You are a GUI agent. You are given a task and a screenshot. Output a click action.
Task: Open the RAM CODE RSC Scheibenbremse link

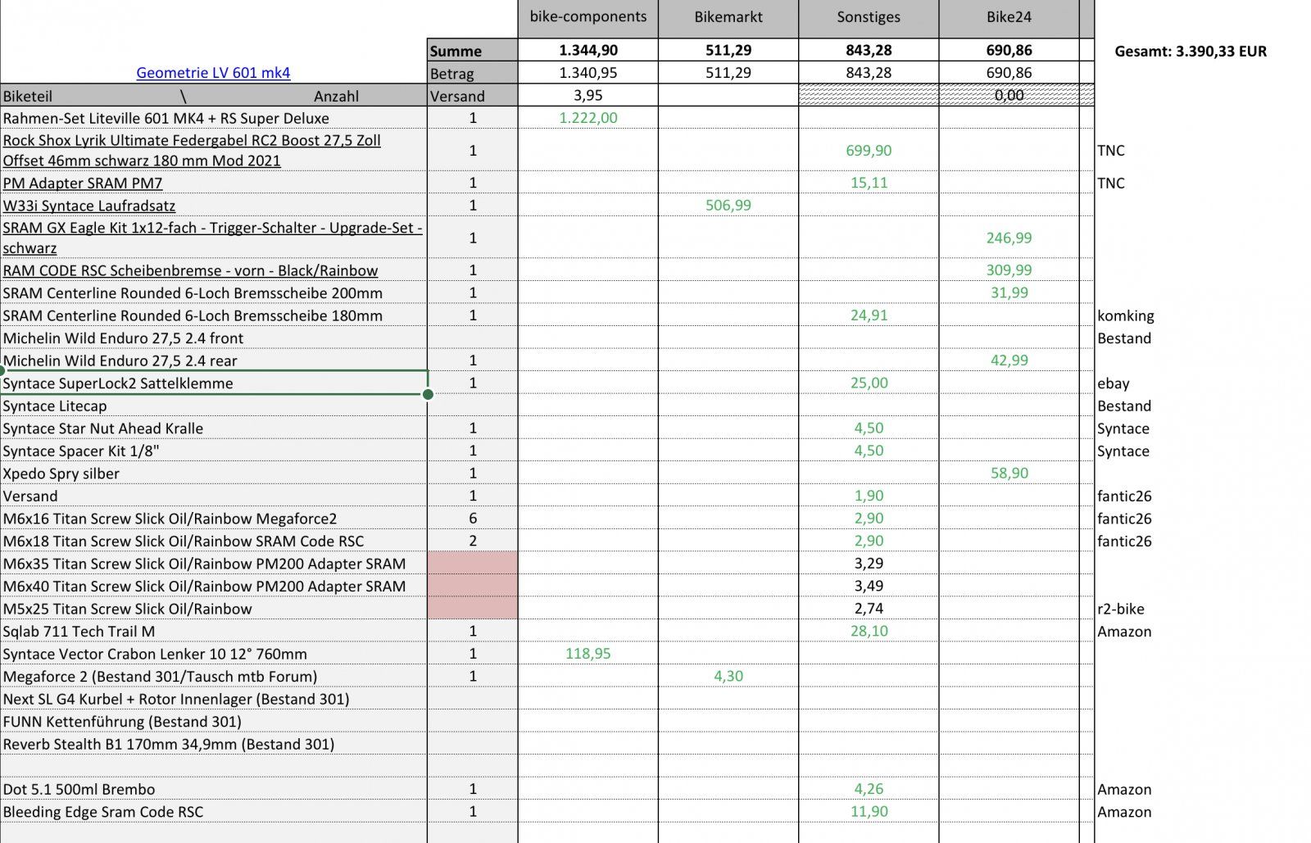pos(190,270)
